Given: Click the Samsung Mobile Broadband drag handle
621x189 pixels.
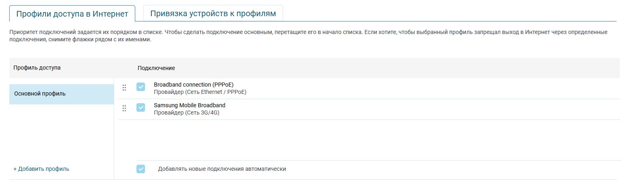Looking at the screenshot, I should [x=124, y=108].
